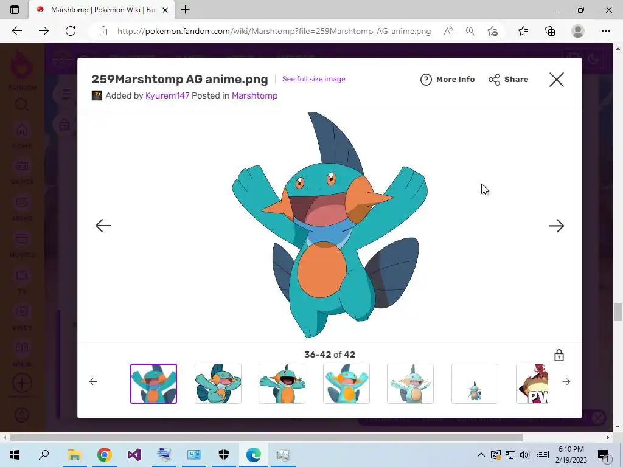The image size is (623, 467).
Task: Open the network icon in system tray
Action: point(510,455)
